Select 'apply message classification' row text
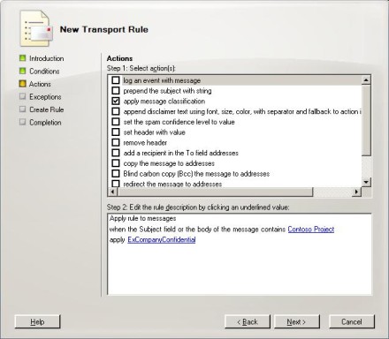 pyautogui.click(x=164, y=102)
